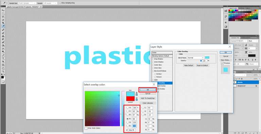The height and width of the screenshot is (134, 261).
Task: Click the hex color input field
Action: [x=132, y=130]
